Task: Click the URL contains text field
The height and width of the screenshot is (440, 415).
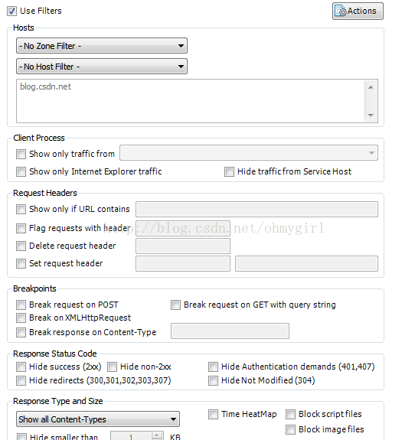Action: 257,210
